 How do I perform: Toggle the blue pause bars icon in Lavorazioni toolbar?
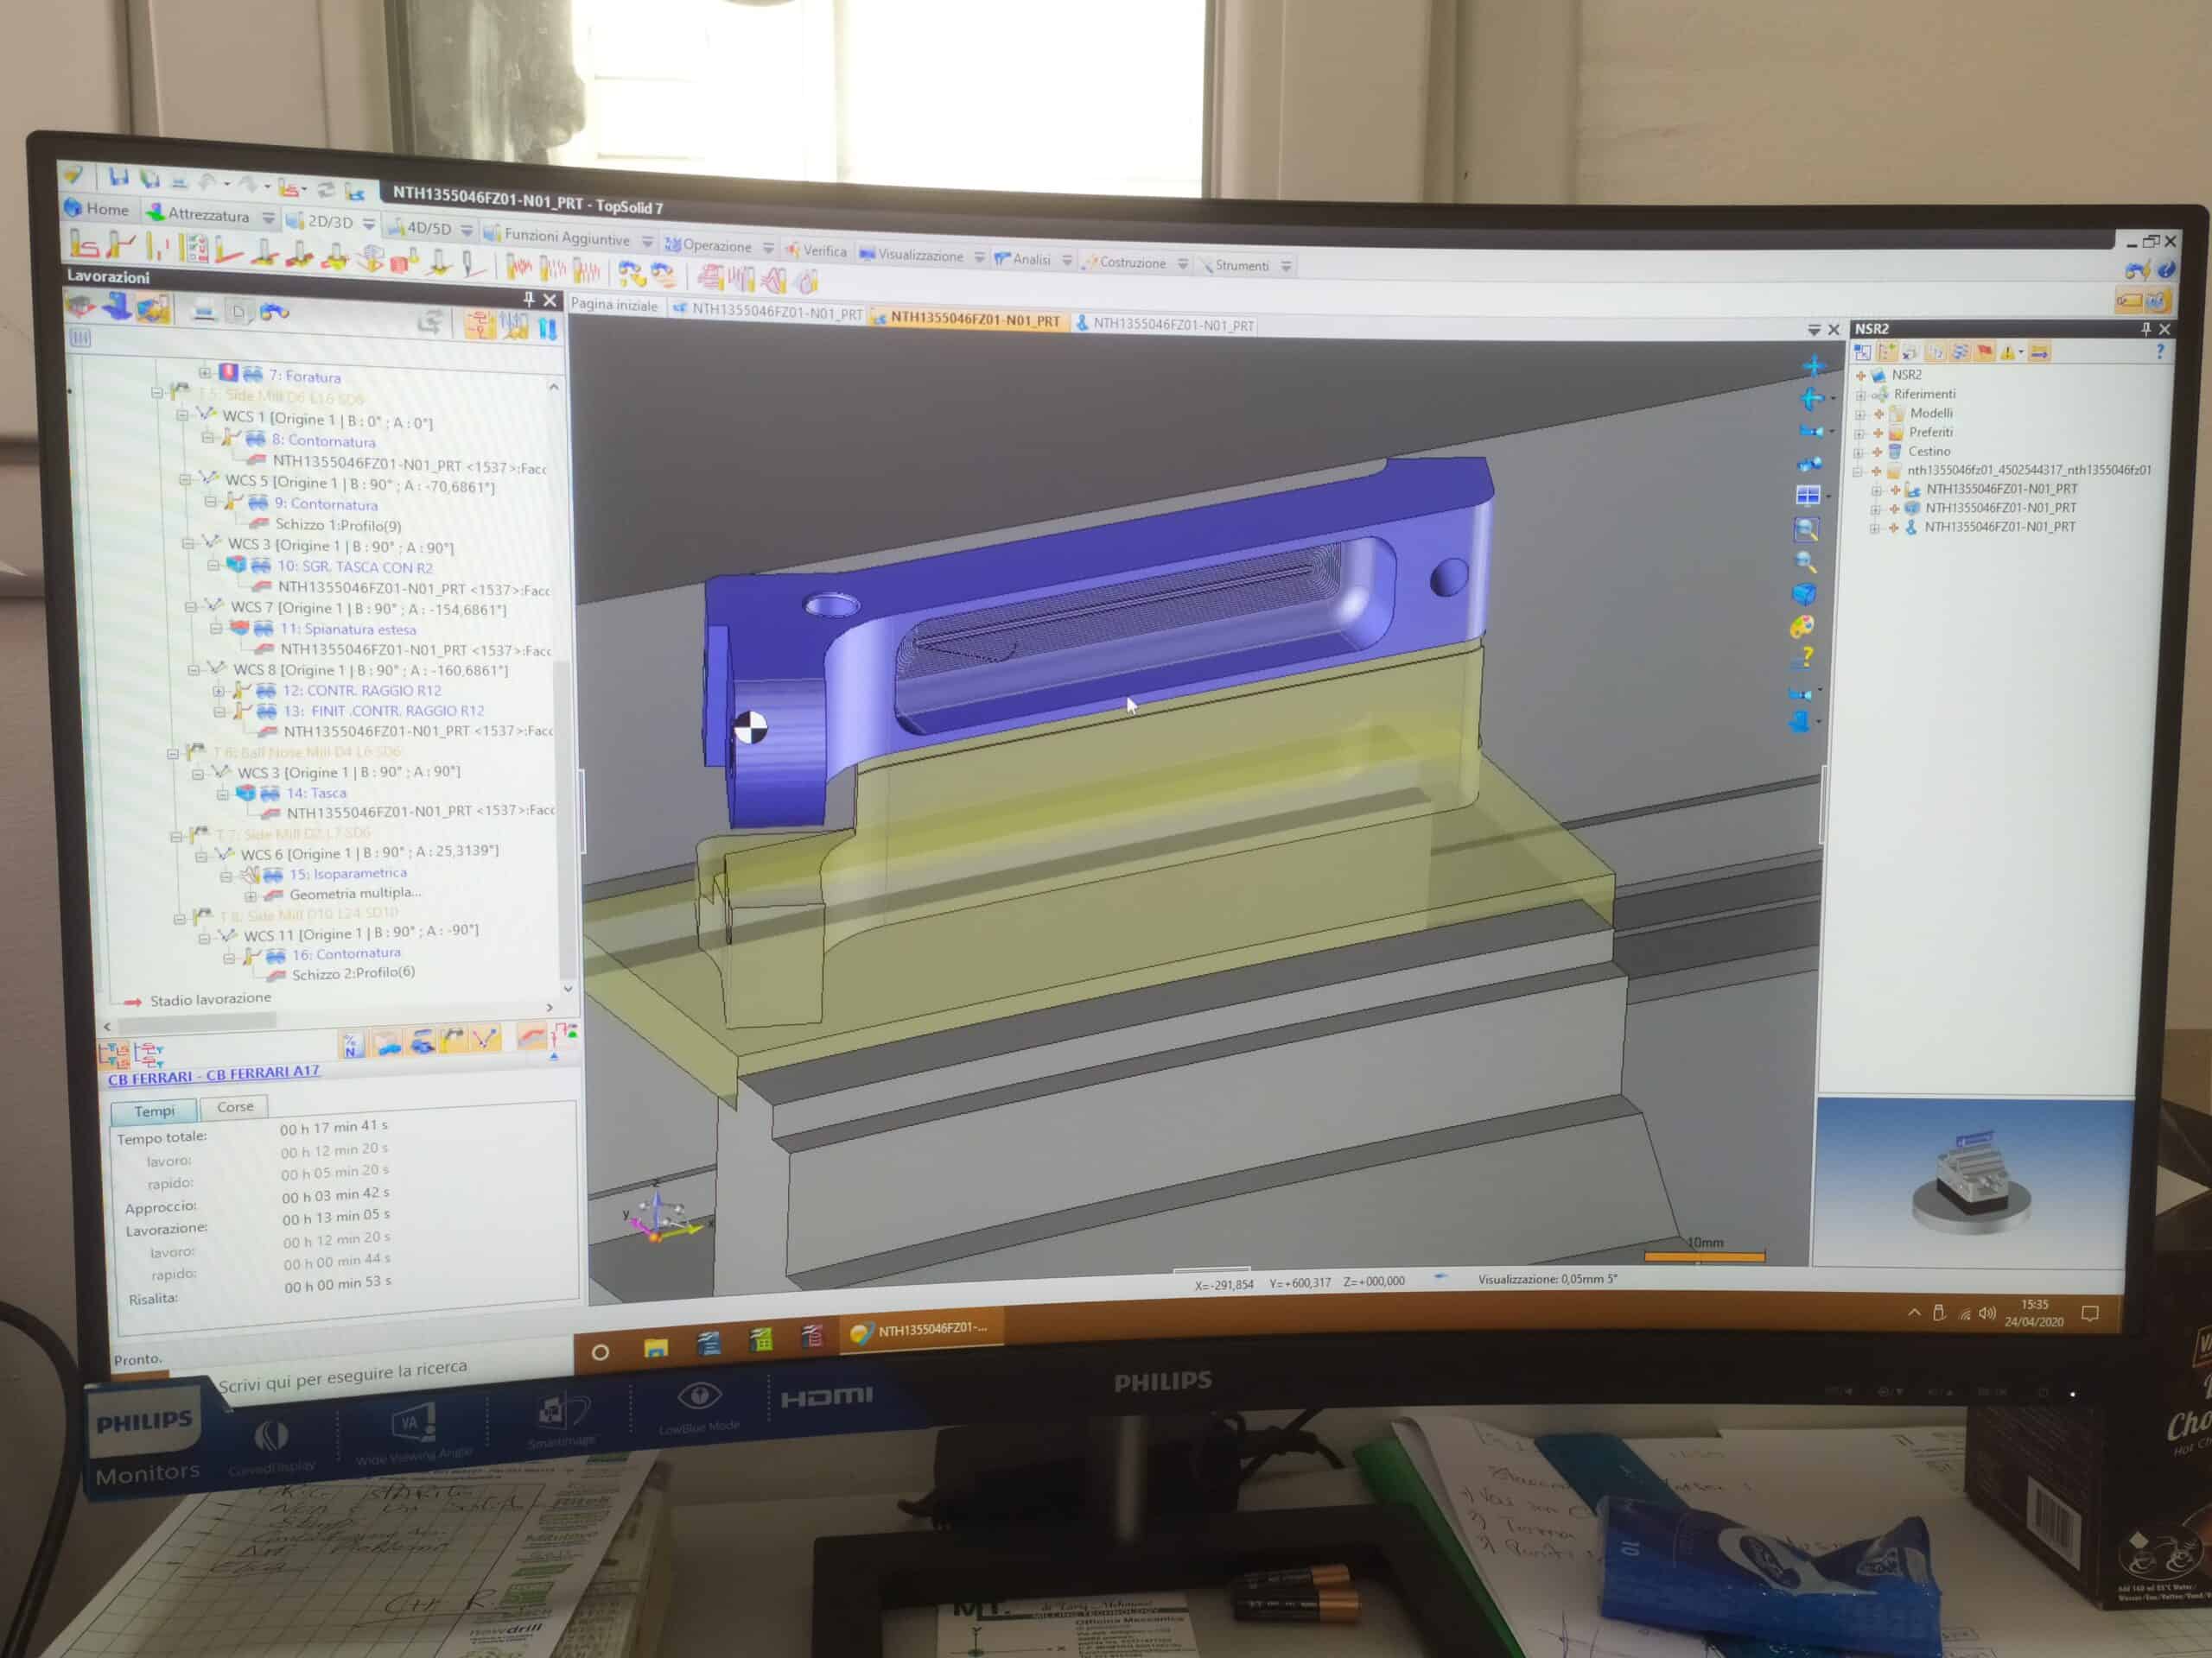[x=548, y=328]
